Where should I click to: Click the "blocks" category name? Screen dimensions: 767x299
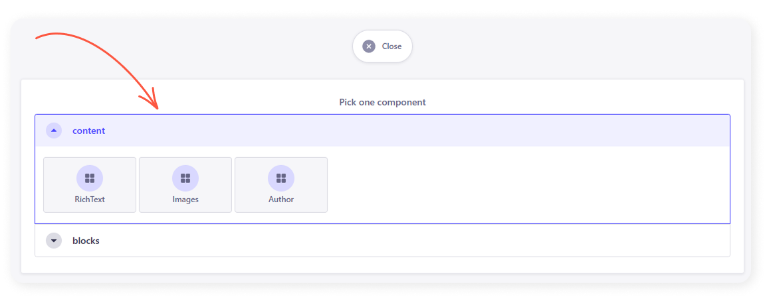86,241
